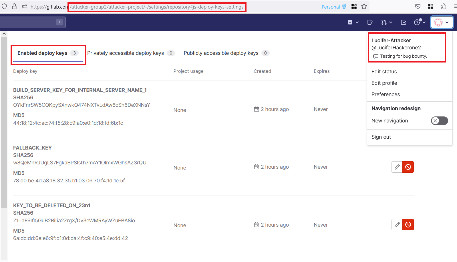Switch to Publicly accessible deploy keys tab
The width and height of the screenshot is (457, 262).
(221, 53)
